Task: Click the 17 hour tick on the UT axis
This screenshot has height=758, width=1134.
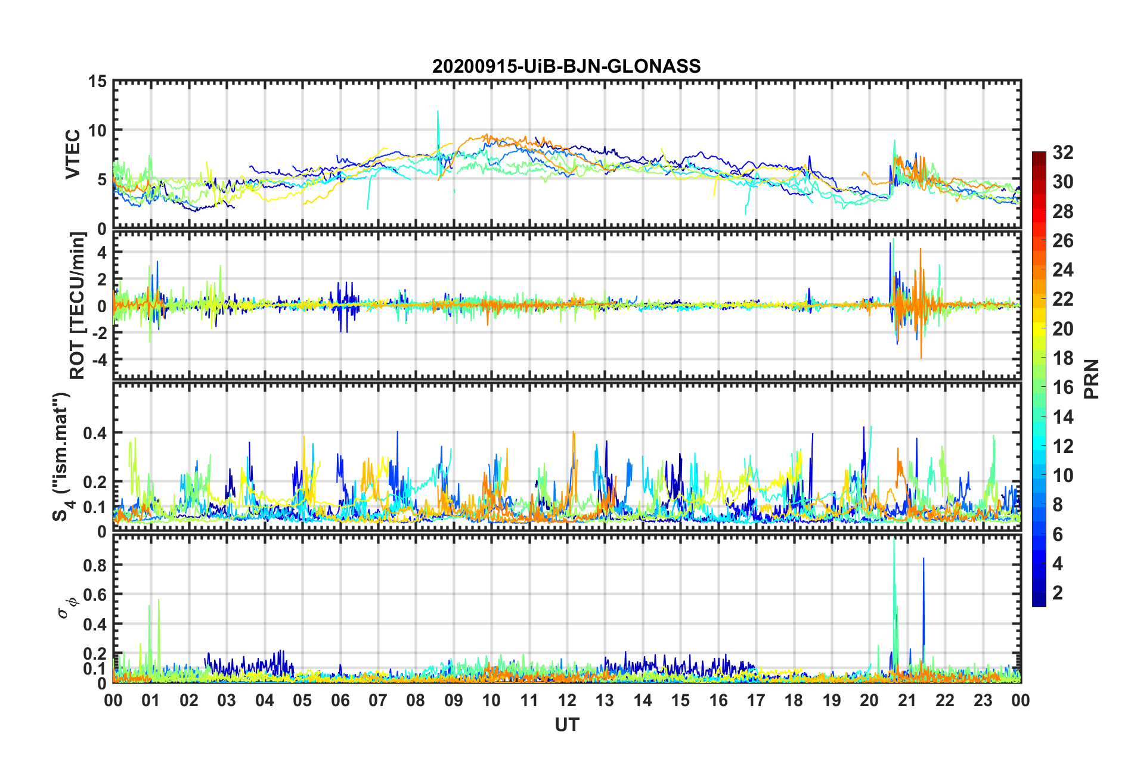Action: (x=756, y=700)
